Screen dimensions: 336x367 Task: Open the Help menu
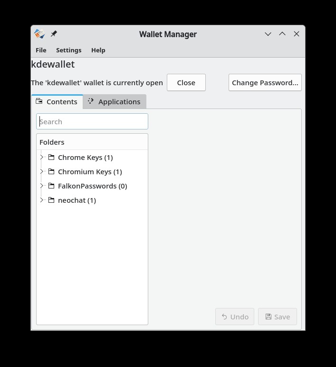pos(98,50)
